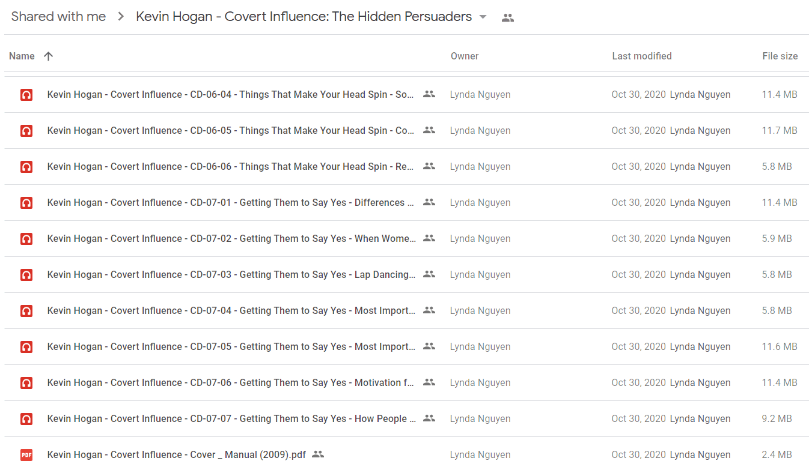The image size is (809, 467).
Task: Select file CD-06-04 Things That Make Your Head Spin
Action: (x=230, y=94)
